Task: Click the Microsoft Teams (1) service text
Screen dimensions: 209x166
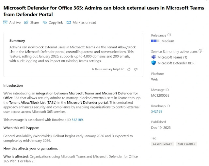Action: coord(172,57)
